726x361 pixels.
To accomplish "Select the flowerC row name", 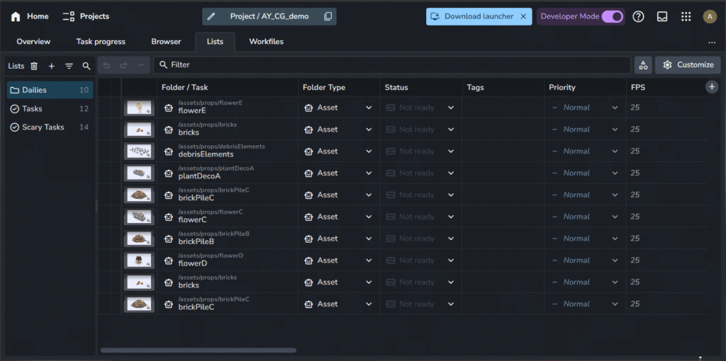I will (192, 220).
